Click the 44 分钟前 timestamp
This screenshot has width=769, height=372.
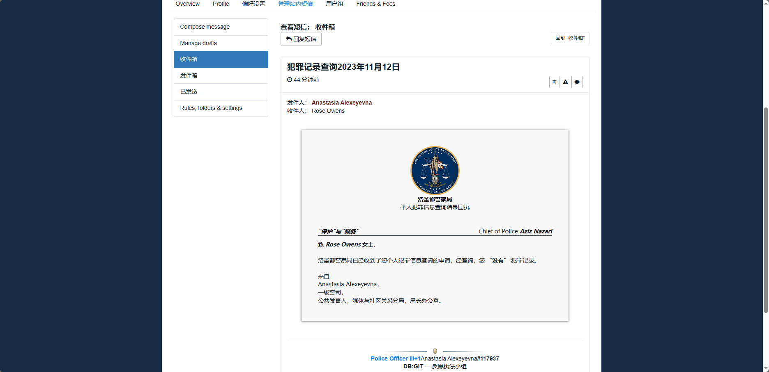[303, 80]
